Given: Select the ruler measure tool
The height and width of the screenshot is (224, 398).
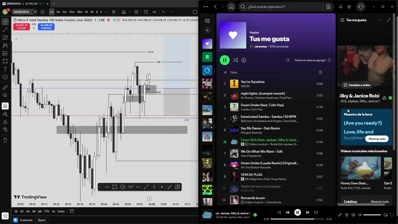Looking at the screenshot, I should point(5,88).
